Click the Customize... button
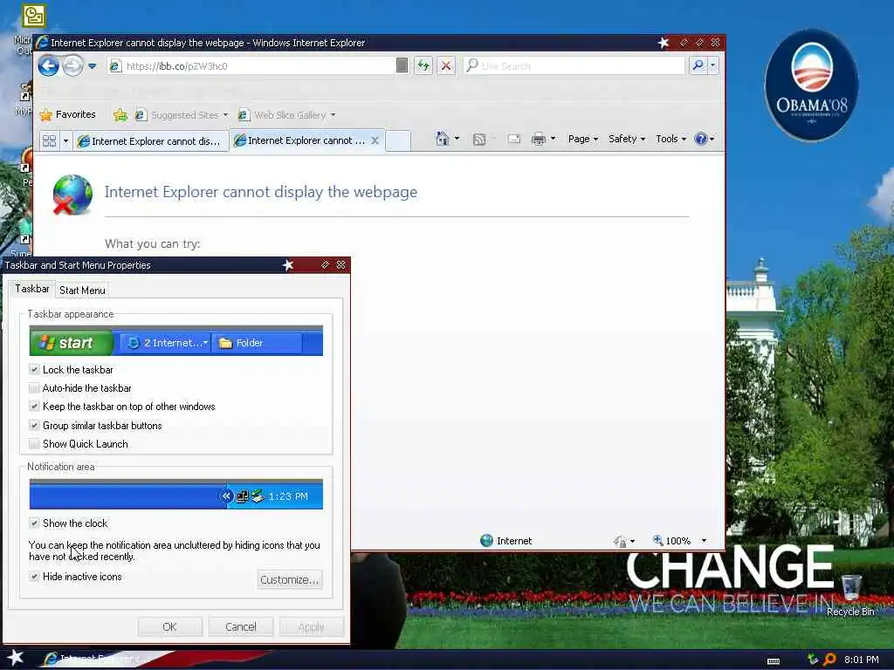 [x=289, y=579]
